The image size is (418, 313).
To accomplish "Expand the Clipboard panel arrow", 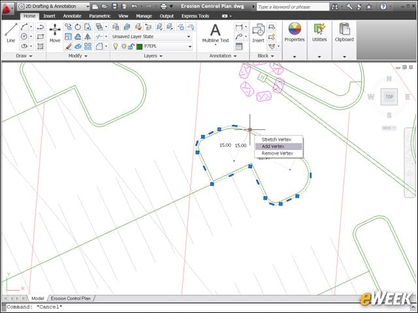I will pyautogui.click(x=344, y=57).
